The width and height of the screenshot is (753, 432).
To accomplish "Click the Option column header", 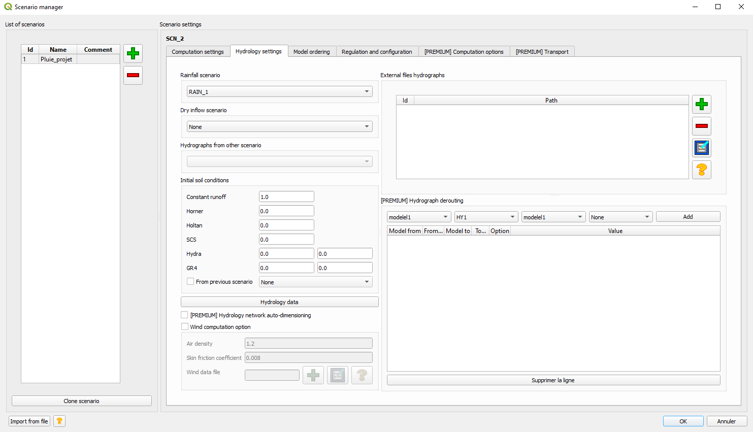I will pyautogui.click(x=500, y=230).
